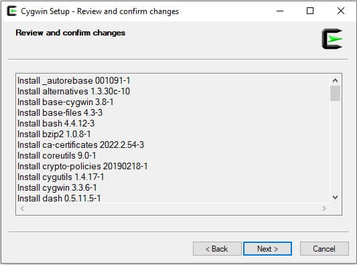
Task: Click the Cygwin icon in title bar
Action: [12, 11]
